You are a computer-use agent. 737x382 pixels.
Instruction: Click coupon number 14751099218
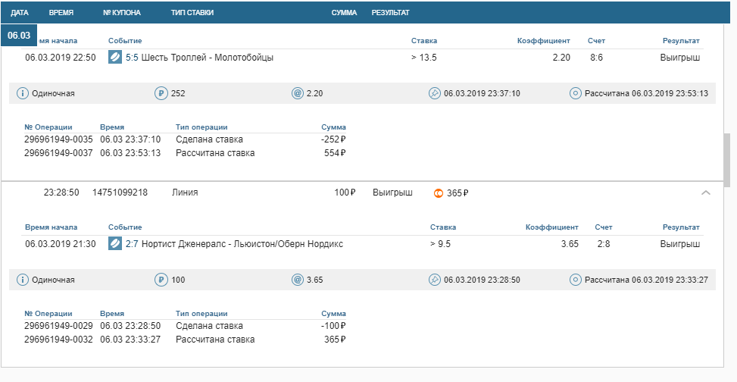[x=120, y=193]
